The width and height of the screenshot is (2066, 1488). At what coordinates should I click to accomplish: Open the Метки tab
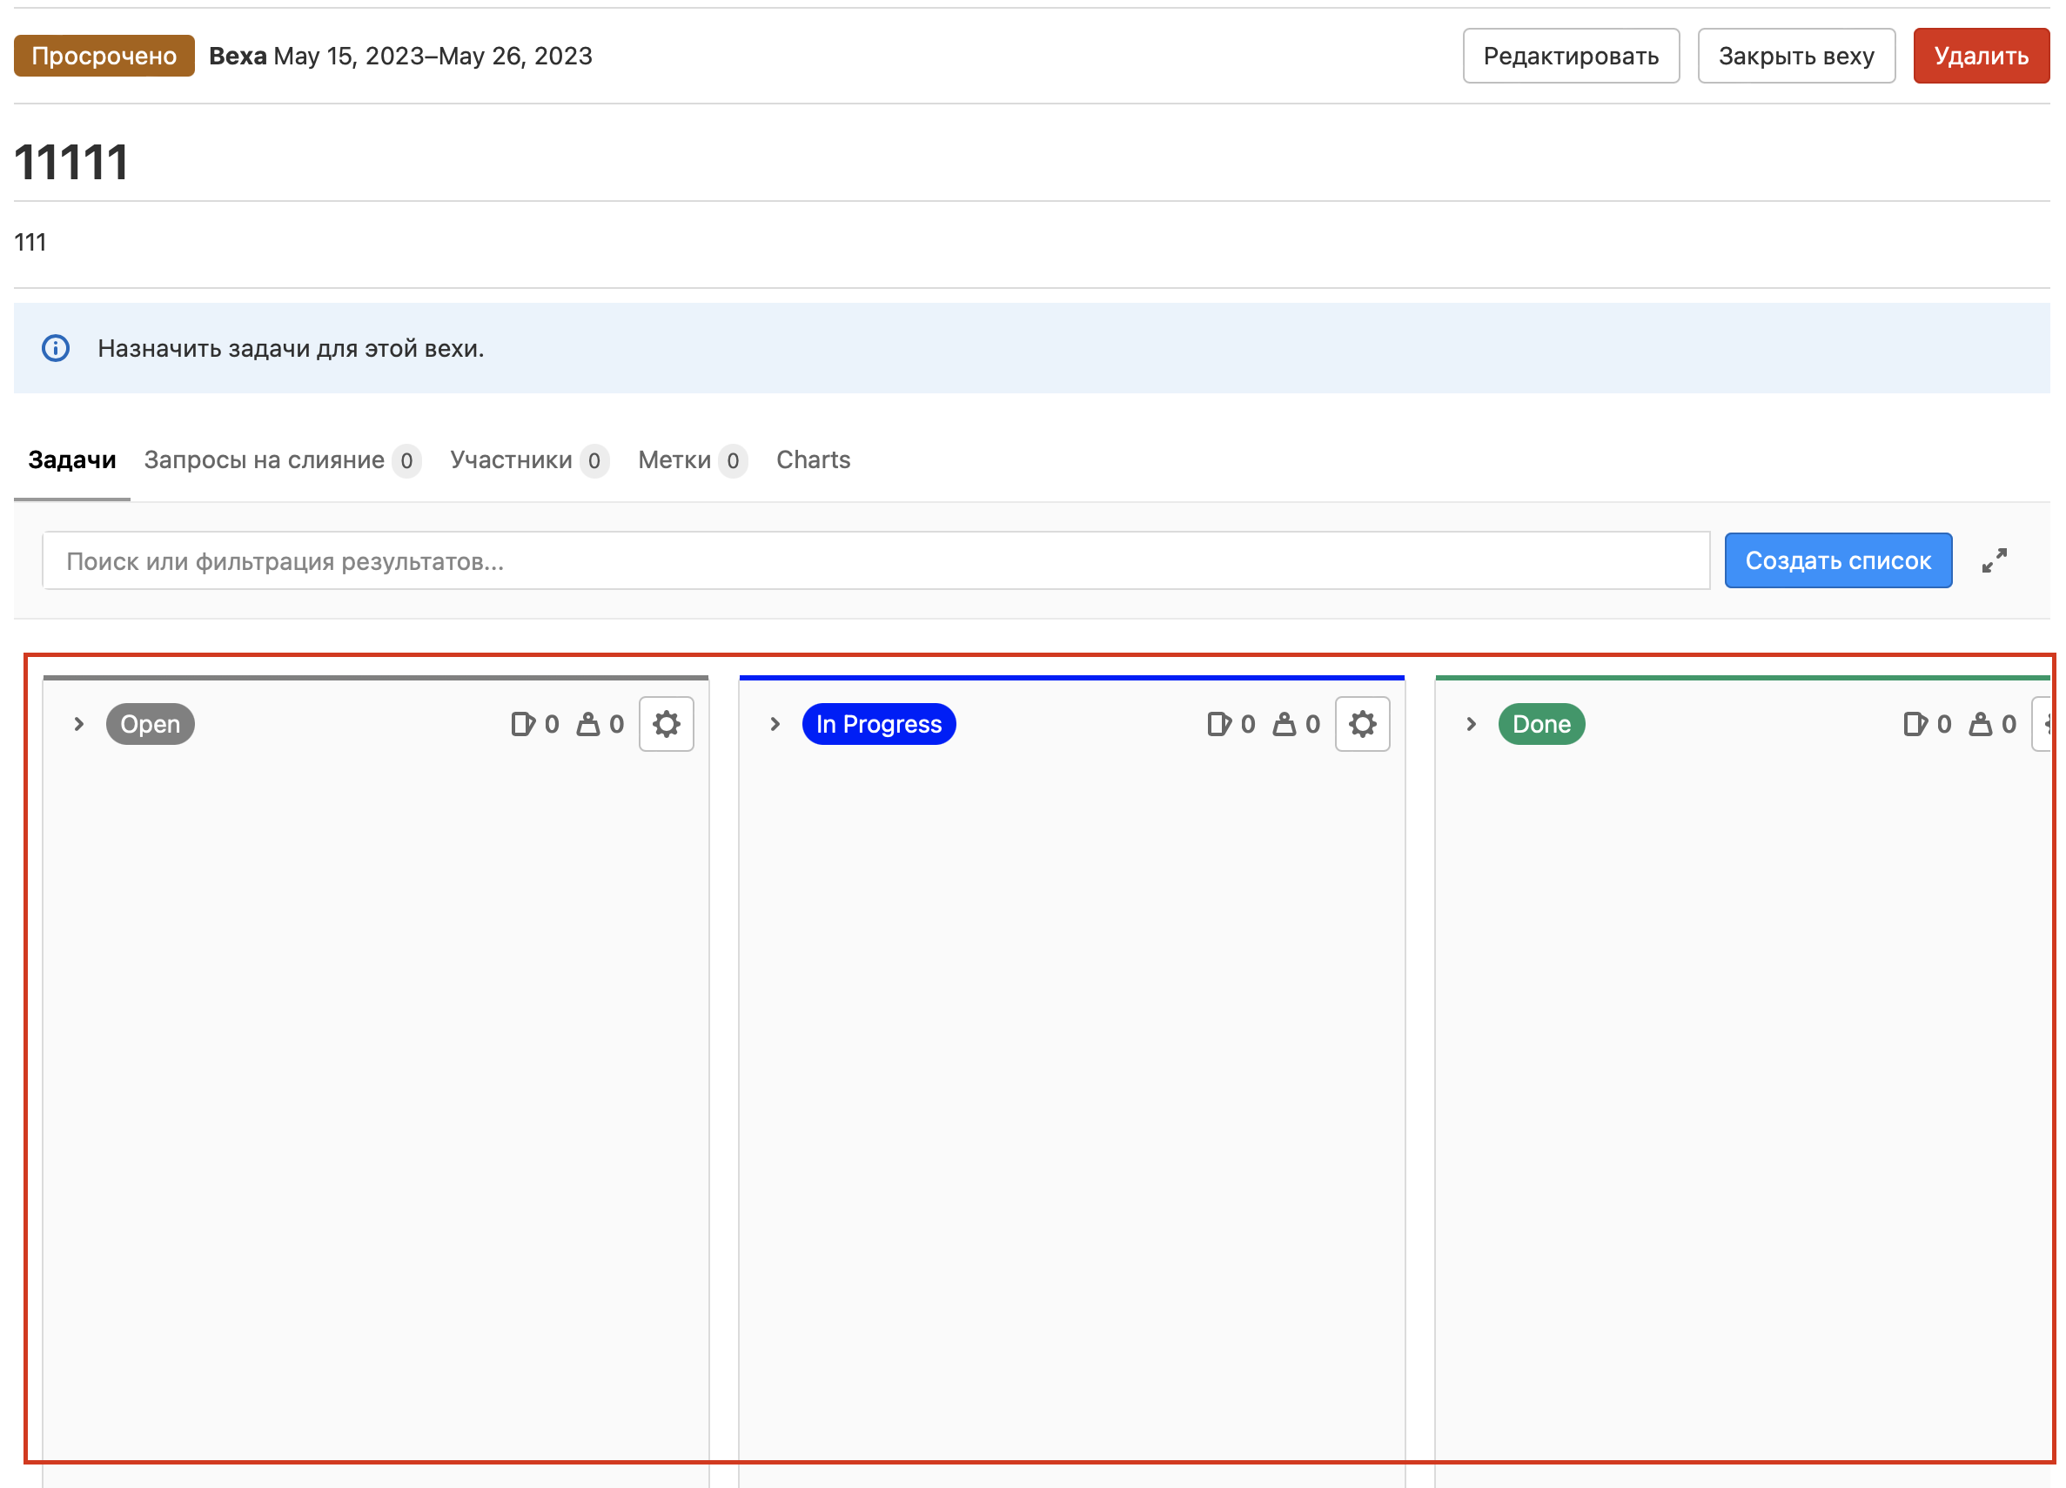click(x=674, y=459)
